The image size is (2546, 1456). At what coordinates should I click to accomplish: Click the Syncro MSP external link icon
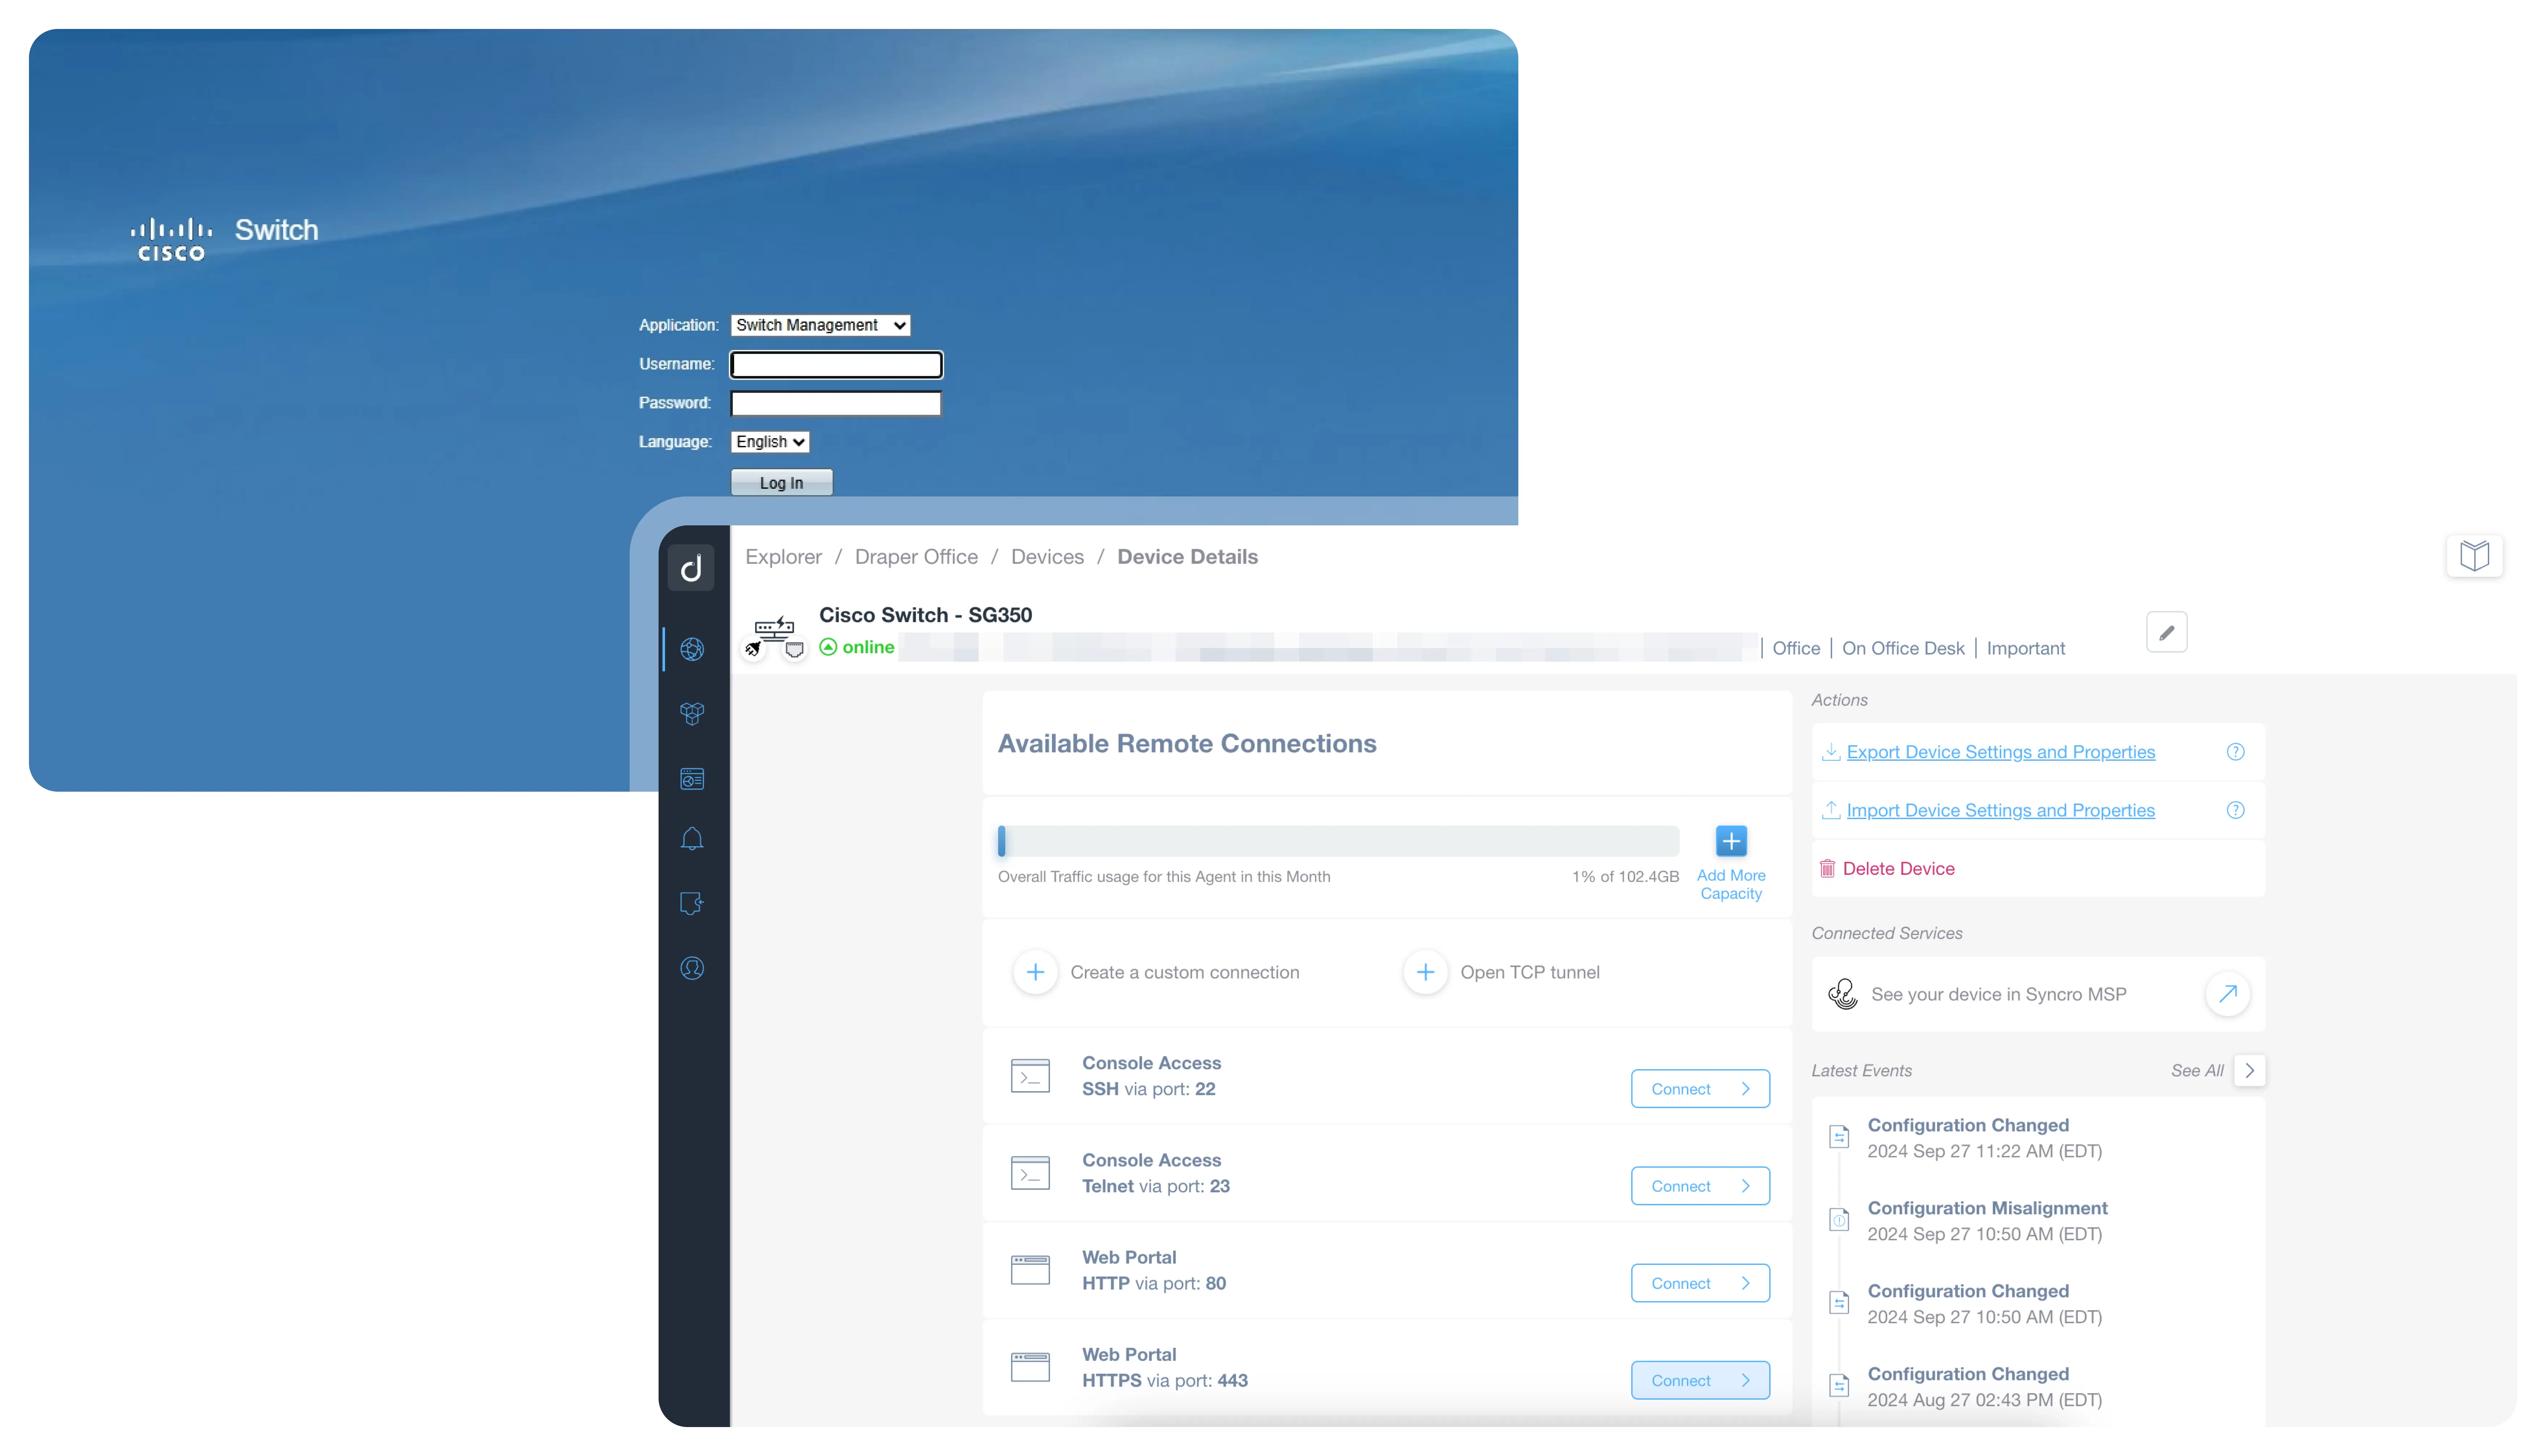pyautogui.click(x=2229, y=993)
